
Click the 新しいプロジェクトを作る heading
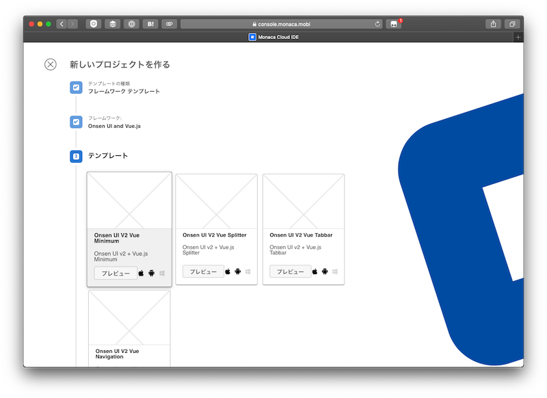tap(120, 64)
